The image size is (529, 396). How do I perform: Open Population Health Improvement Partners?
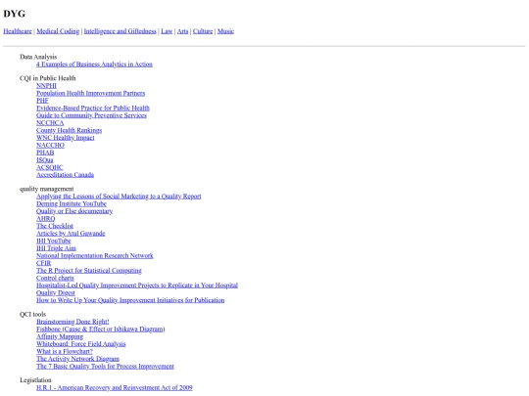coord(91,93)
